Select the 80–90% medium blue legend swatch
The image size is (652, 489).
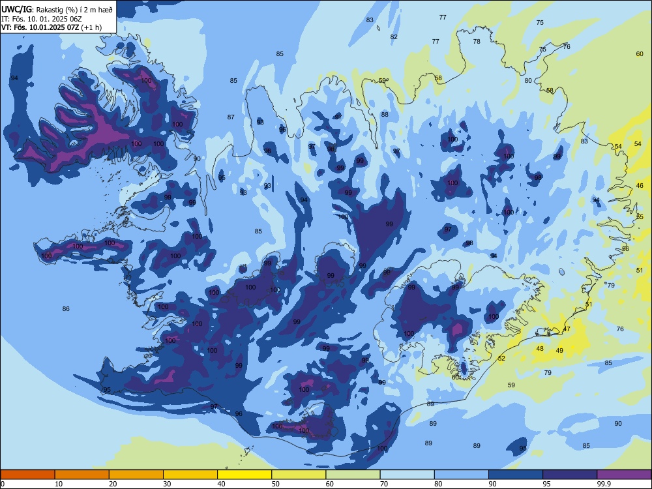click(462, 475)
